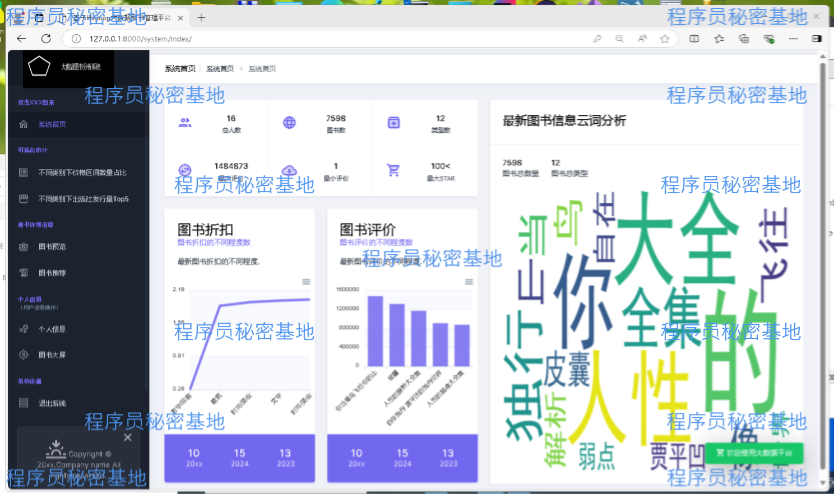
Task: Go back with the browser back arrow
Action: 21,39
